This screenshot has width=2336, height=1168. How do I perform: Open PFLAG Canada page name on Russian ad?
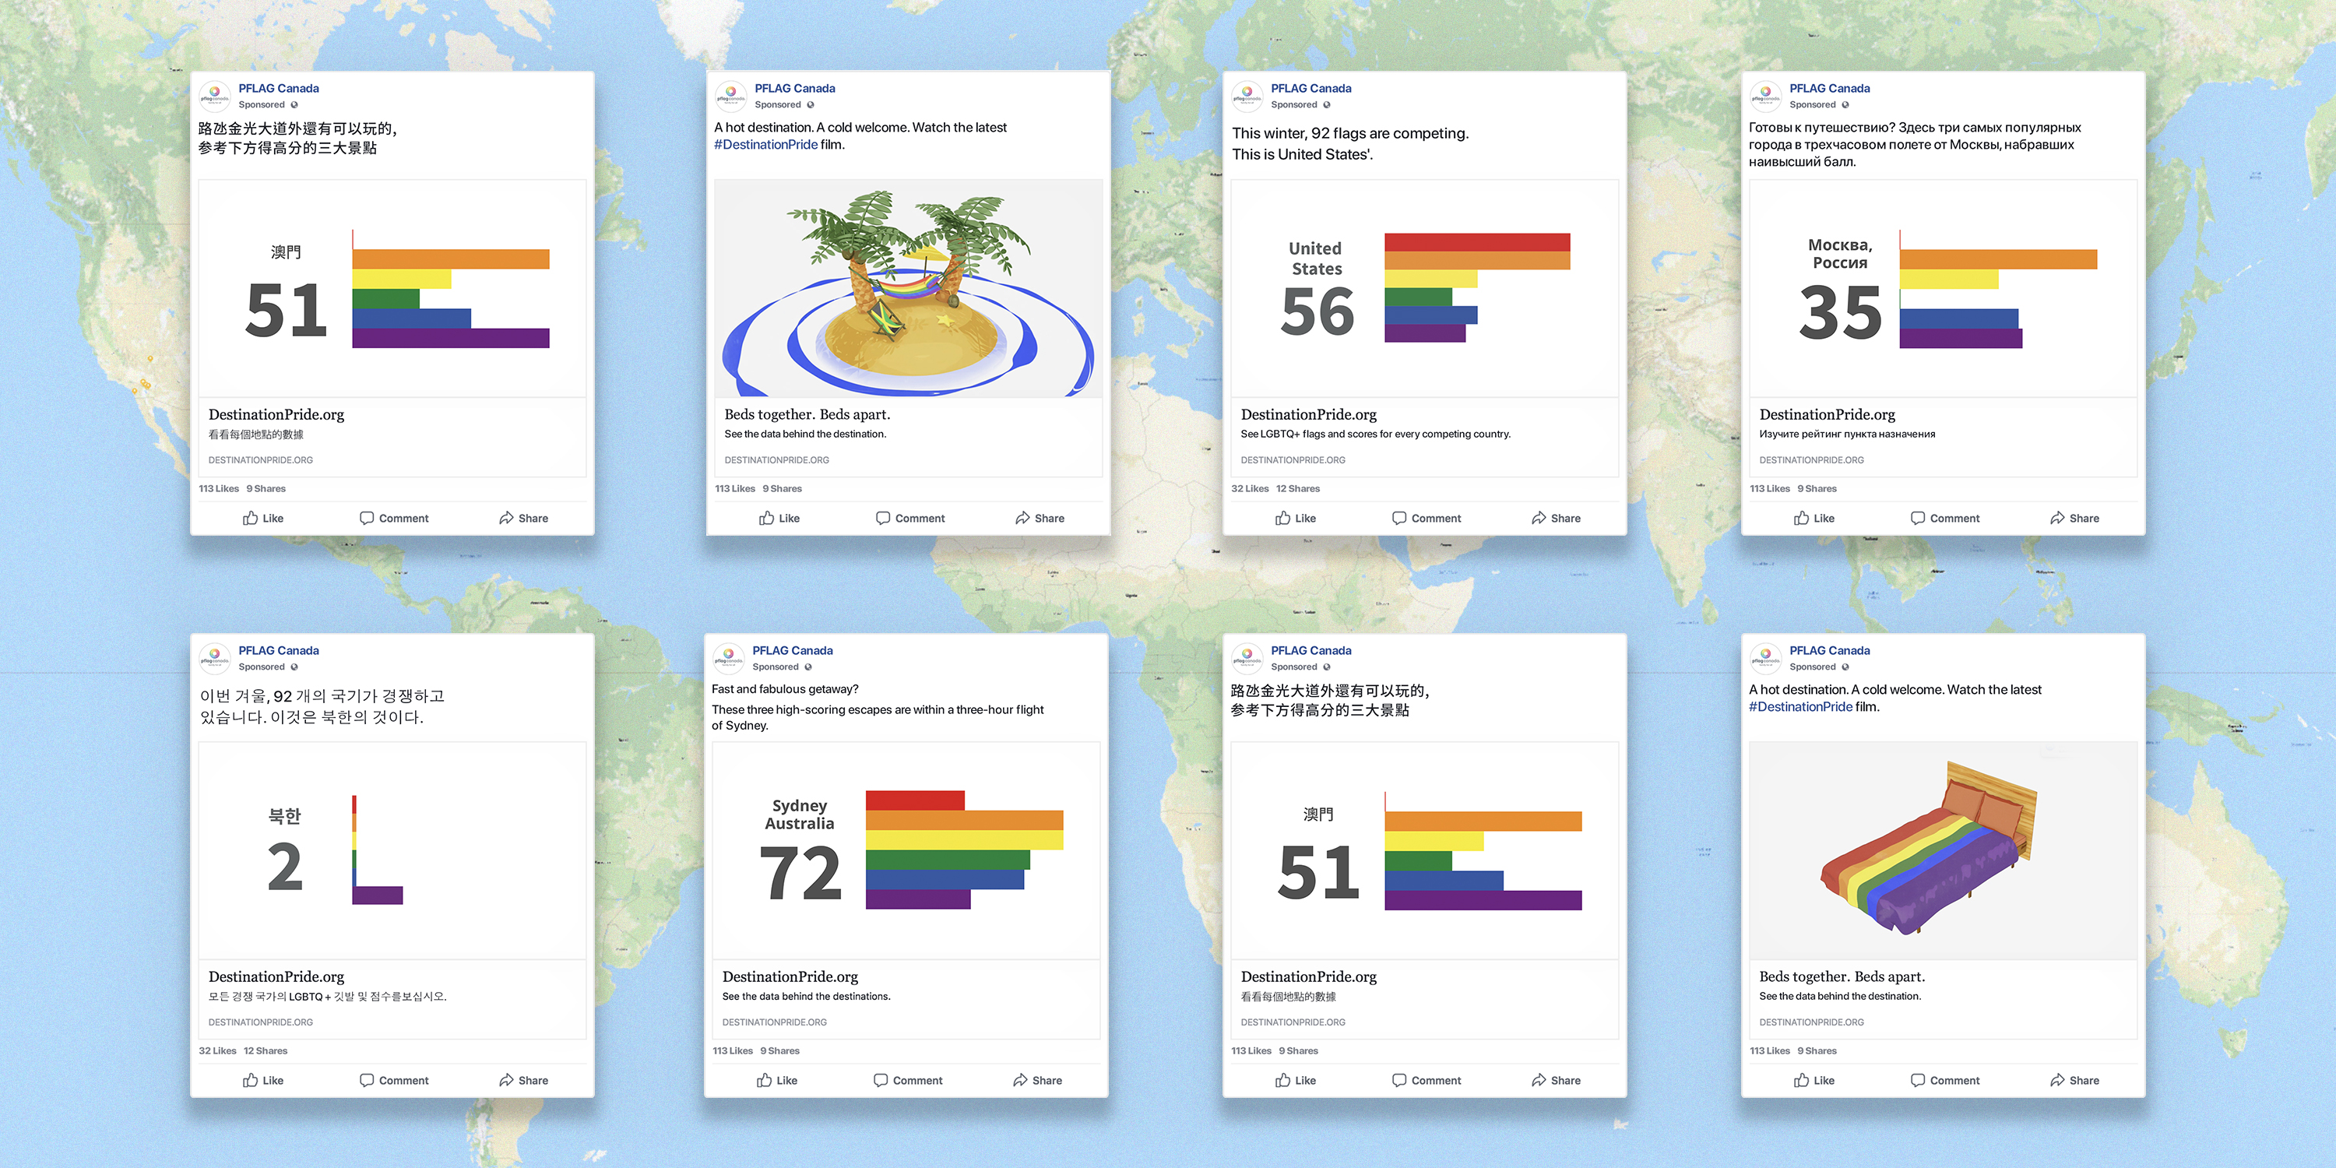(x=1829, y=88)
